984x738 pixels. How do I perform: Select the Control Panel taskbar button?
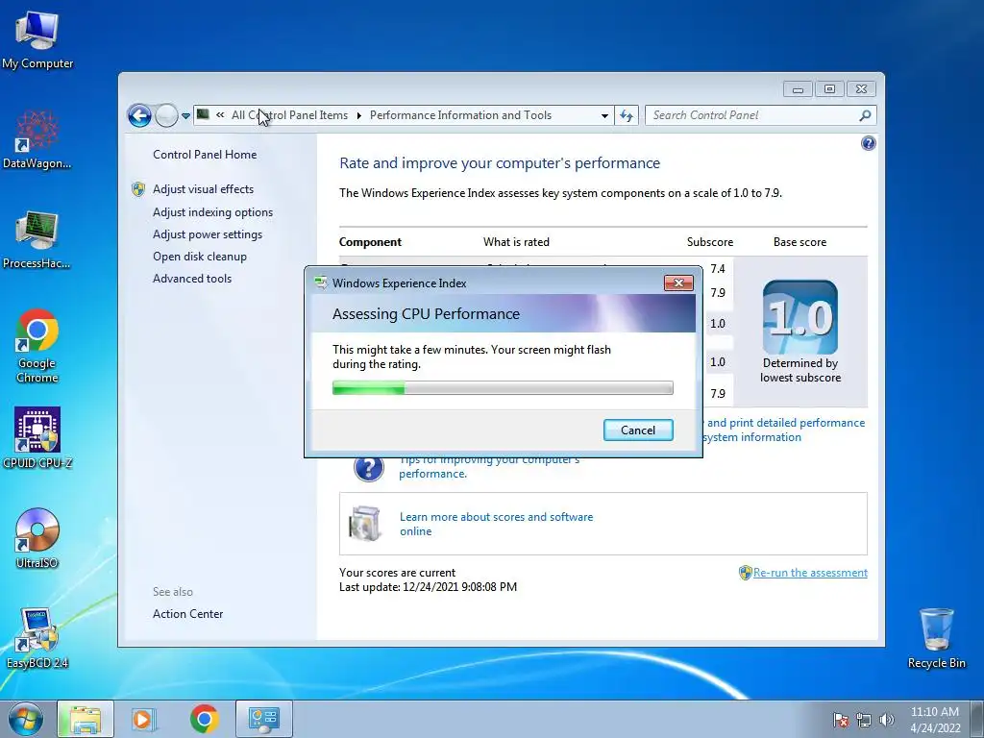(263, 719)
